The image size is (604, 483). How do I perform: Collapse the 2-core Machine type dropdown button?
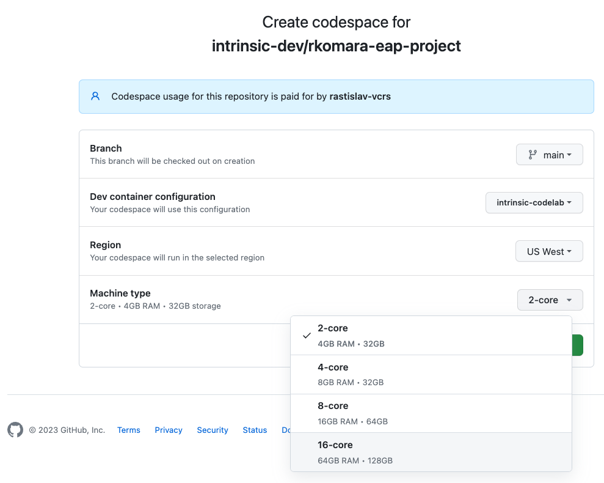(x=550, y=300)
